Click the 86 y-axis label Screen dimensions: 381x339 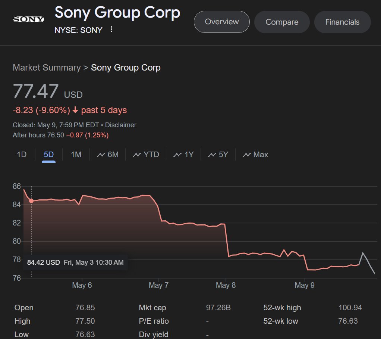tap(17, 186)
